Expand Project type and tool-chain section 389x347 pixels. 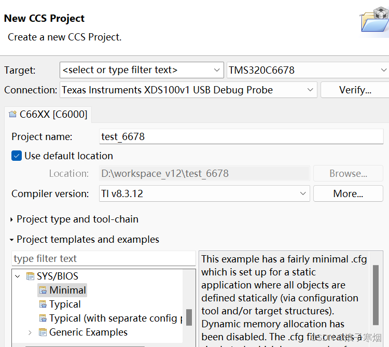pyautogui.click(x=11, y=219)
